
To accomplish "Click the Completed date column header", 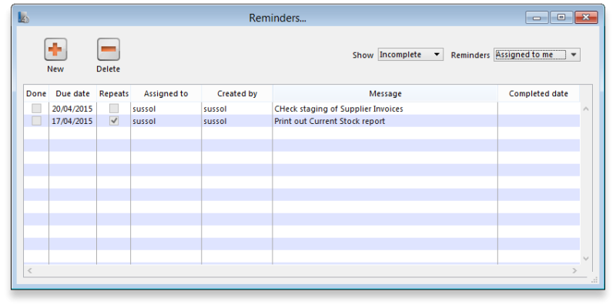I will [x=538, y=93].
